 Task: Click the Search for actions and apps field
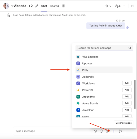pyautogui.click(x=104, y=48)
